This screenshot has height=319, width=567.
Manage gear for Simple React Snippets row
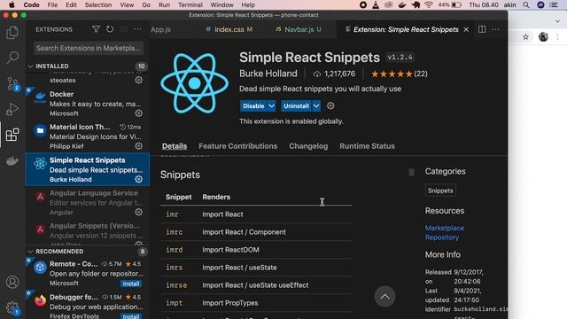[138, 179]
